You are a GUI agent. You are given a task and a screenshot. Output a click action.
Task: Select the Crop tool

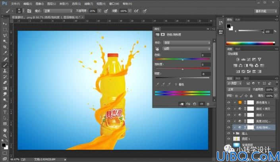[5, 47]
